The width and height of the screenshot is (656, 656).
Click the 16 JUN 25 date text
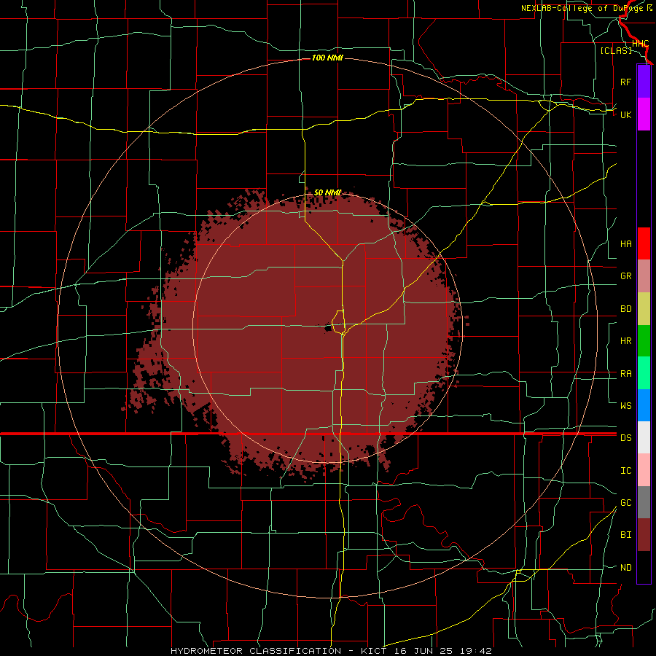coord(423,651)
